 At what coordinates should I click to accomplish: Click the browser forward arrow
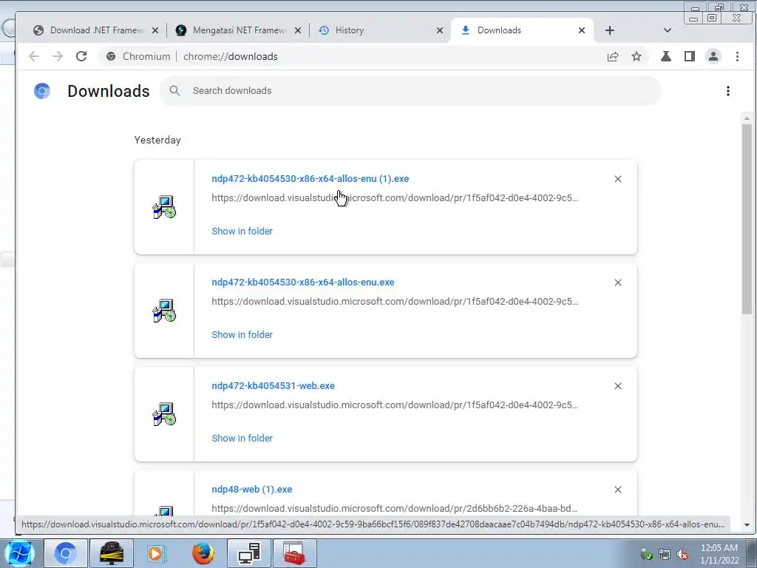click(x=58, y=56)
